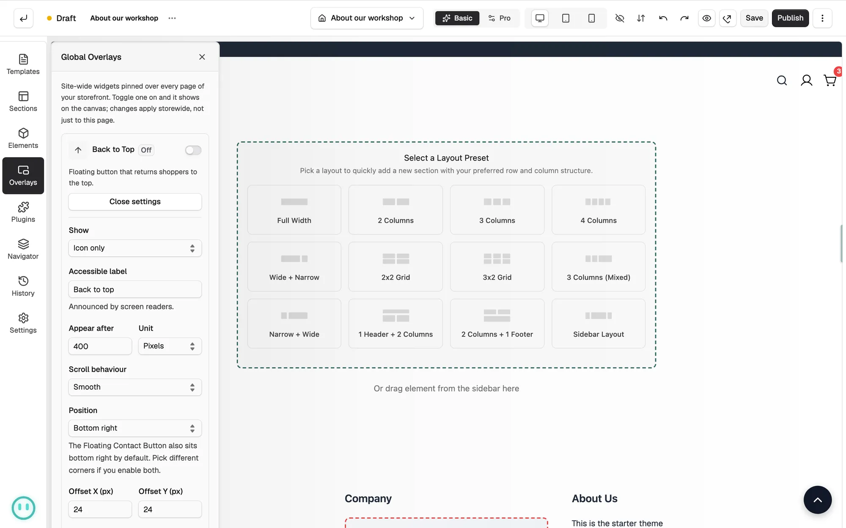This screenshot has height=528, width=846.
Task: Close the Global Overlays panel
Action: click(202, 57)
